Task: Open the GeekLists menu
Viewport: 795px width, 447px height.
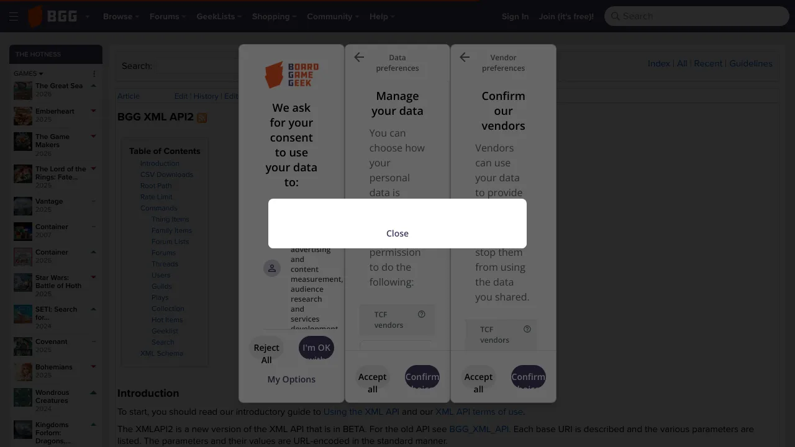Action: (x=219, y=17)
